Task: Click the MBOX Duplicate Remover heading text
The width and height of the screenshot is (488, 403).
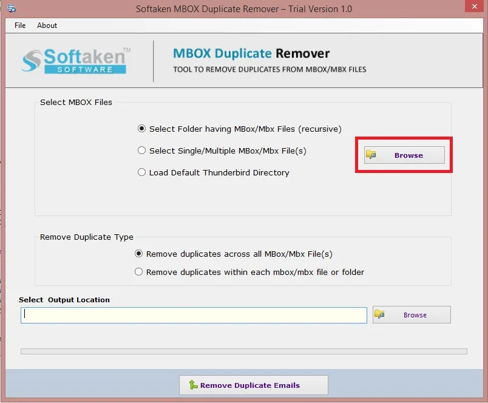Action: tap(251, 53)
